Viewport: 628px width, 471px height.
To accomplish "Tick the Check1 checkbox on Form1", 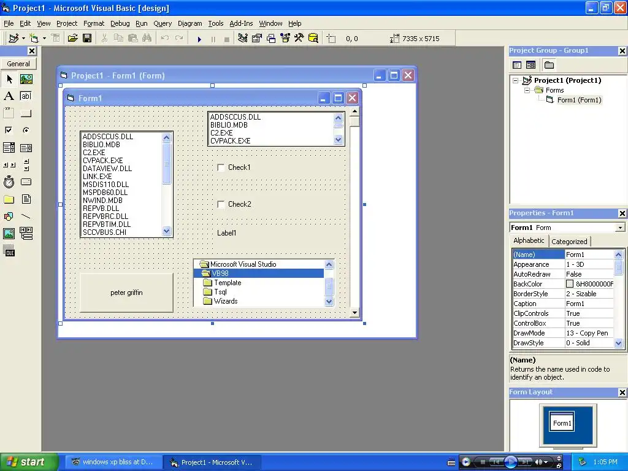I will pyautogui.click(x=221, y=167).
